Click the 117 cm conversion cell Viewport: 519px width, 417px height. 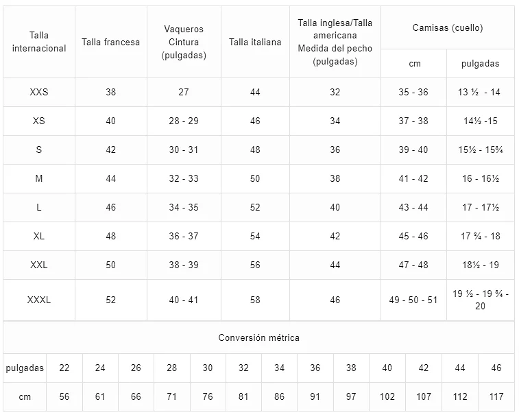pyautogui.click(x=496, y=396)
